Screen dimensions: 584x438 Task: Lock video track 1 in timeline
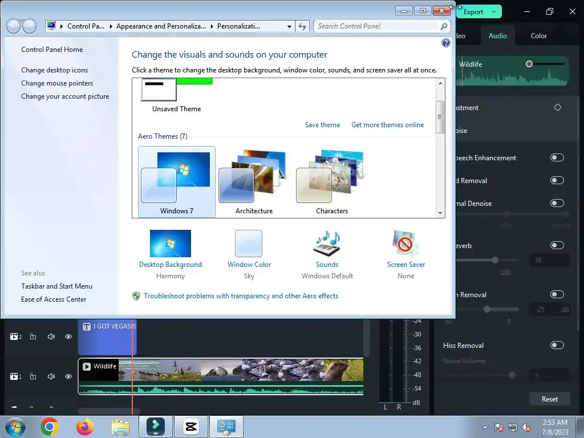click(33, 376)
